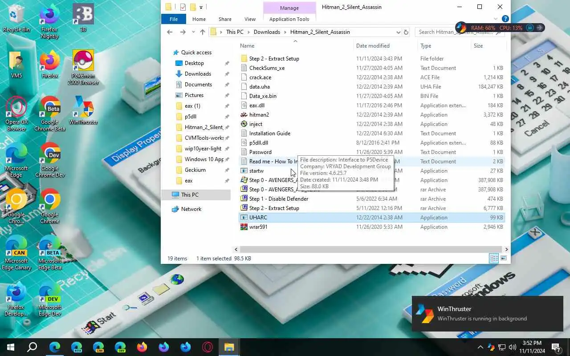The image size is (570, 356).
Task: Refresh the current folder view
Action: [406, 32]
